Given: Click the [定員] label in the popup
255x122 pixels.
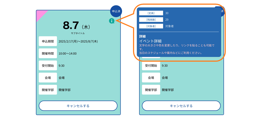Looking at the screenshot, I should click(x=151, y=13).
